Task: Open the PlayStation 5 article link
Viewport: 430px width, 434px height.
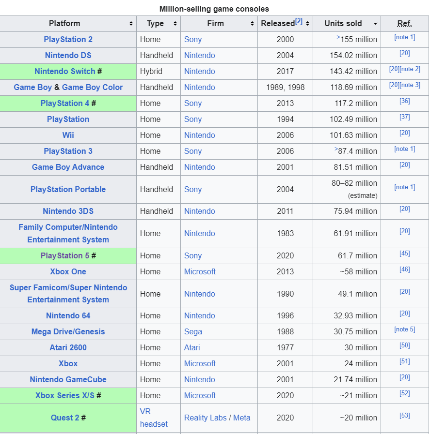Action: 65,256
